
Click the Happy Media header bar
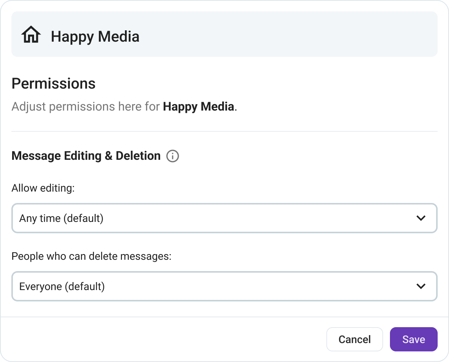point(224,34)
